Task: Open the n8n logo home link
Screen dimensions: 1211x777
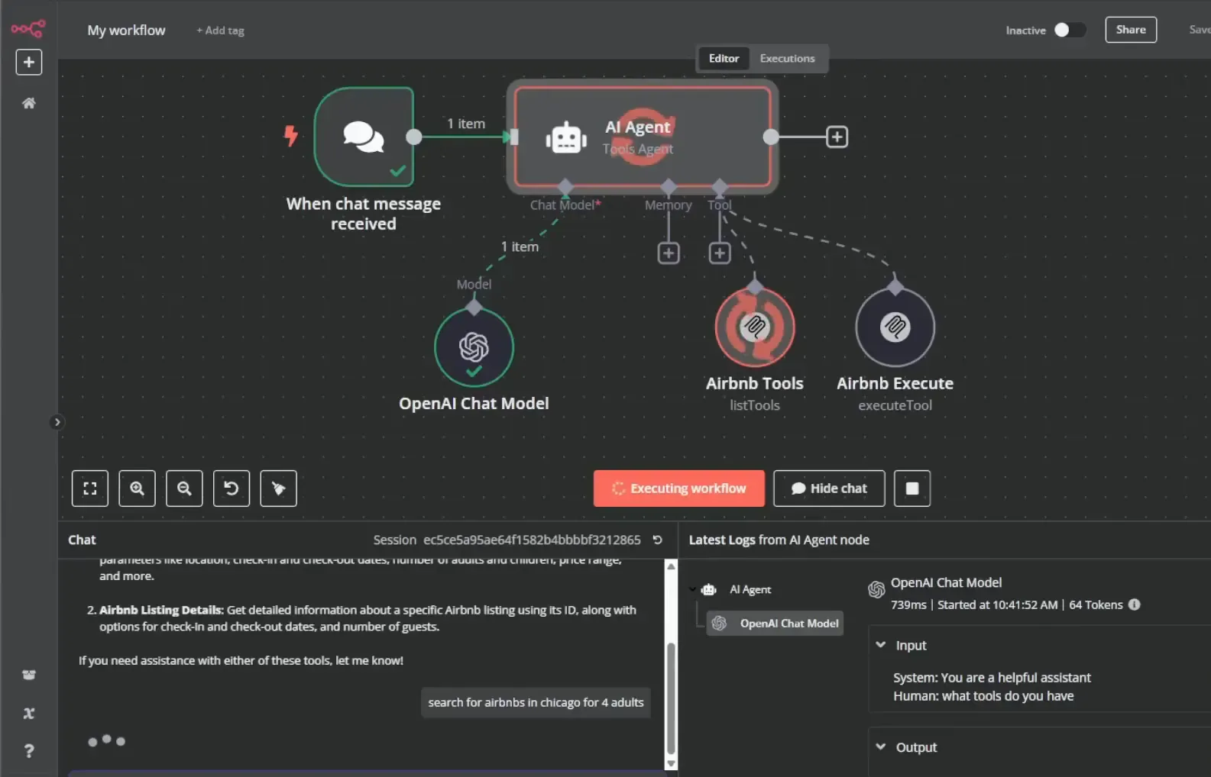Action: [x=28, y=29]
